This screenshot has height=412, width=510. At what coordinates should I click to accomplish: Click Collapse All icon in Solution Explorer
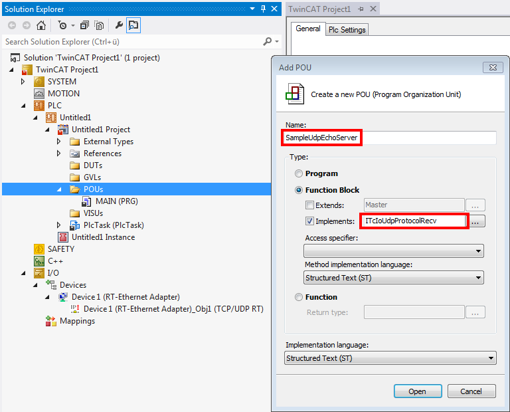pyautogui.click(x=84, y=25)
